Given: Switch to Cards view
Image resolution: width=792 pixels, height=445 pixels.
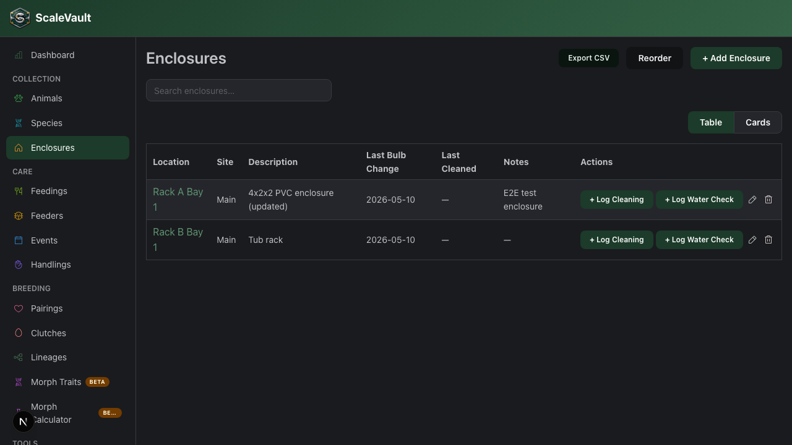Looking at the screenshot, I should click(x=758, y=122).
